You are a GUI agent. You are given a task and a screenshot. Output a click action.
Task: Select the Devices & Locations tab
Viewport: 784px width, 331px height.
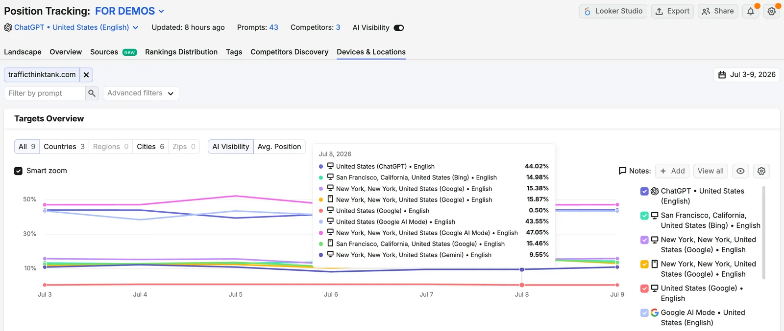coord(371,52)
